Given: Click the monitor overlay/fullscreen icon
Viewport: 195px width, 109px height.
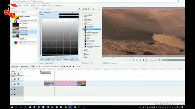Looking at the screenshot, I should point(147,60).
